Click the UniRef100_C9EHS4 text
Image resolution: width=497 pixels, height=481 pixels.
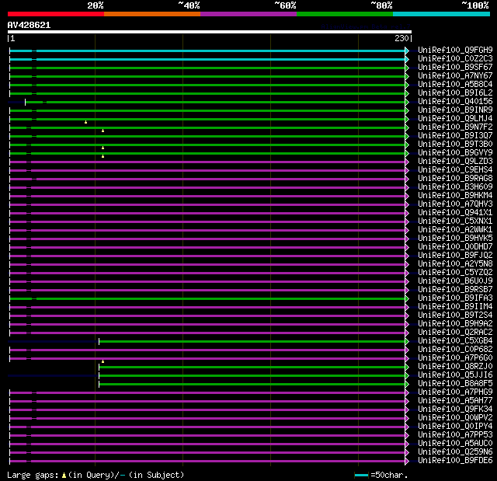[455, 170]
